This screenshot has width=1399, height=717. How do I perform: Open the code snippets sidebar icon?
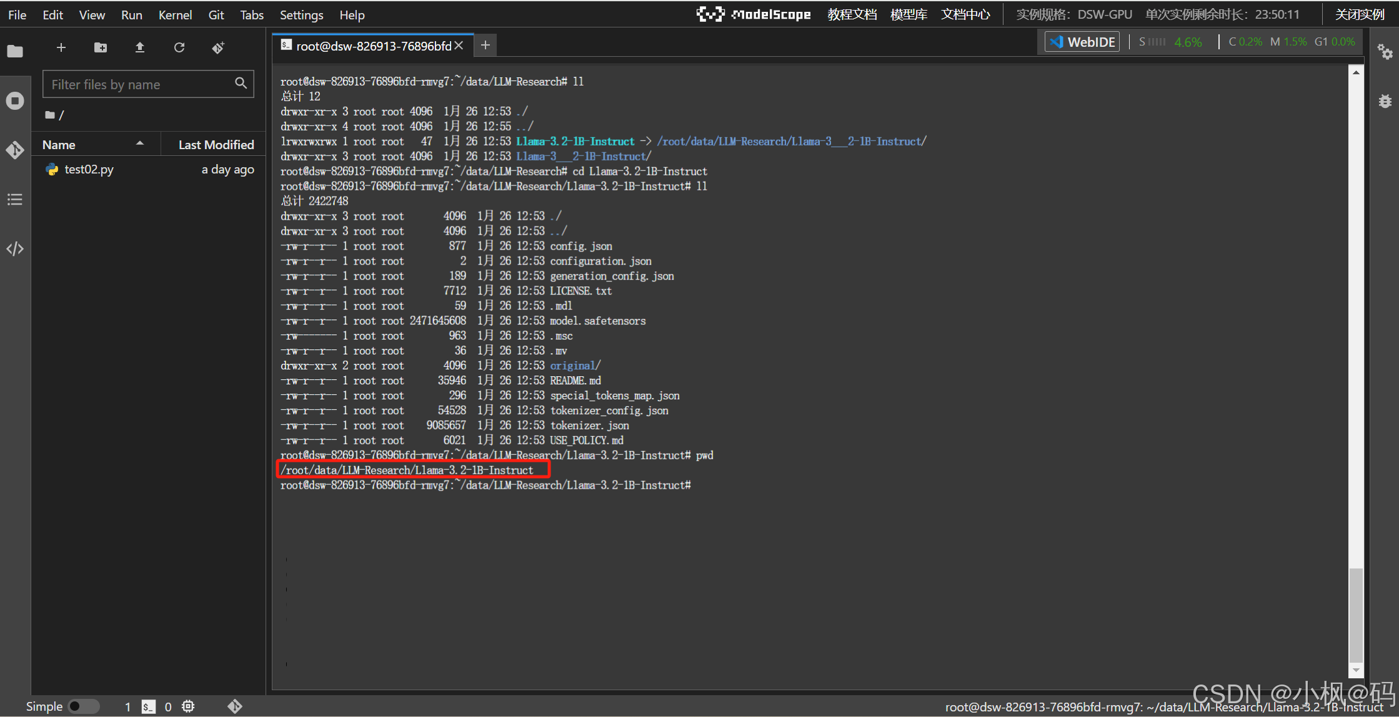pyautogui.click(x=15, y=249)
